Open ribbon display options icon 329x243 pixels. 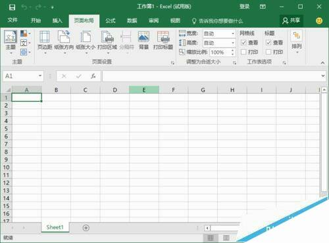(263, 7)
